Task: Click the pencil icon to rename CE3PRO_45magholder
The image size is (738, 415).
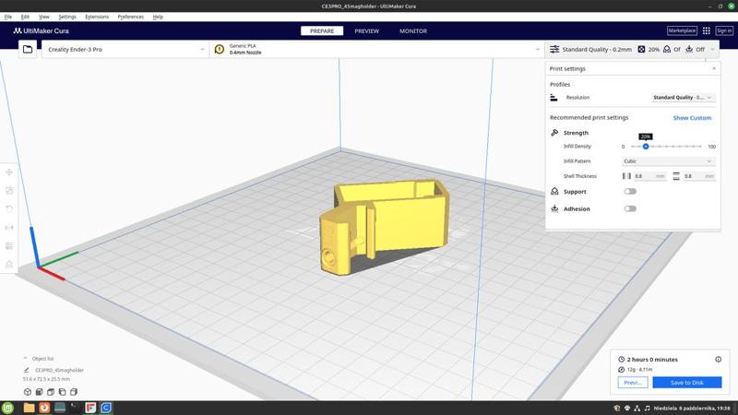Action: (x=27, y=370)
